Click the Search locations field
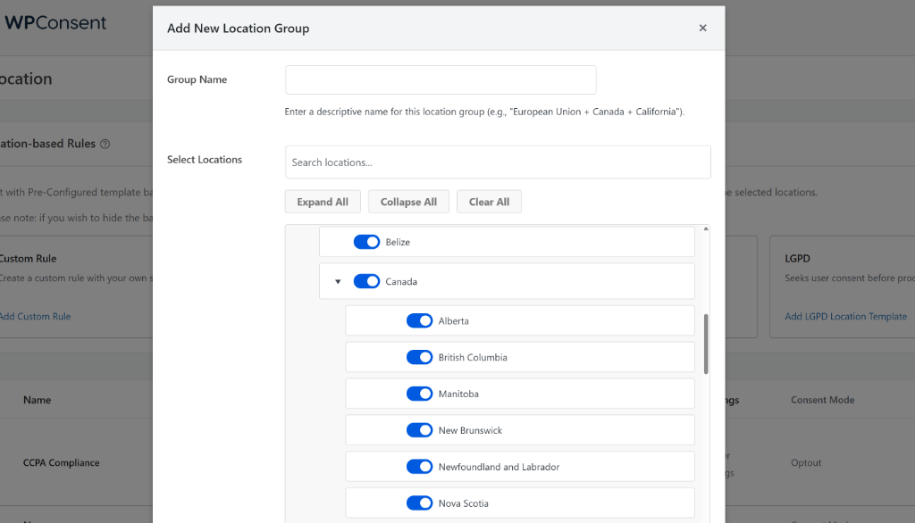 (x=498, y=162)
